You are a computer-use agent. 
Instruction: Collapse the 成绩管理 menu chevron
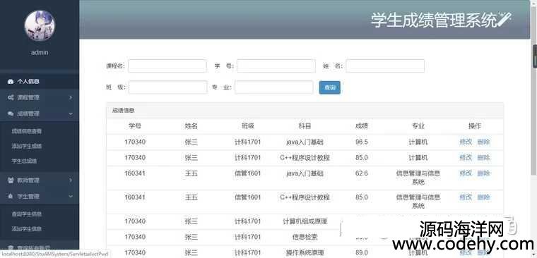[71, 113]
